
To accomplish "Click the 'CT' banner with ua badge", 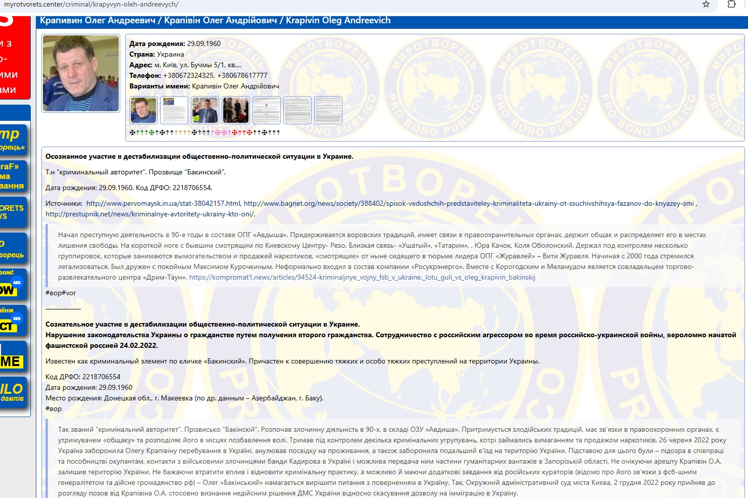I will coord(13,321).
